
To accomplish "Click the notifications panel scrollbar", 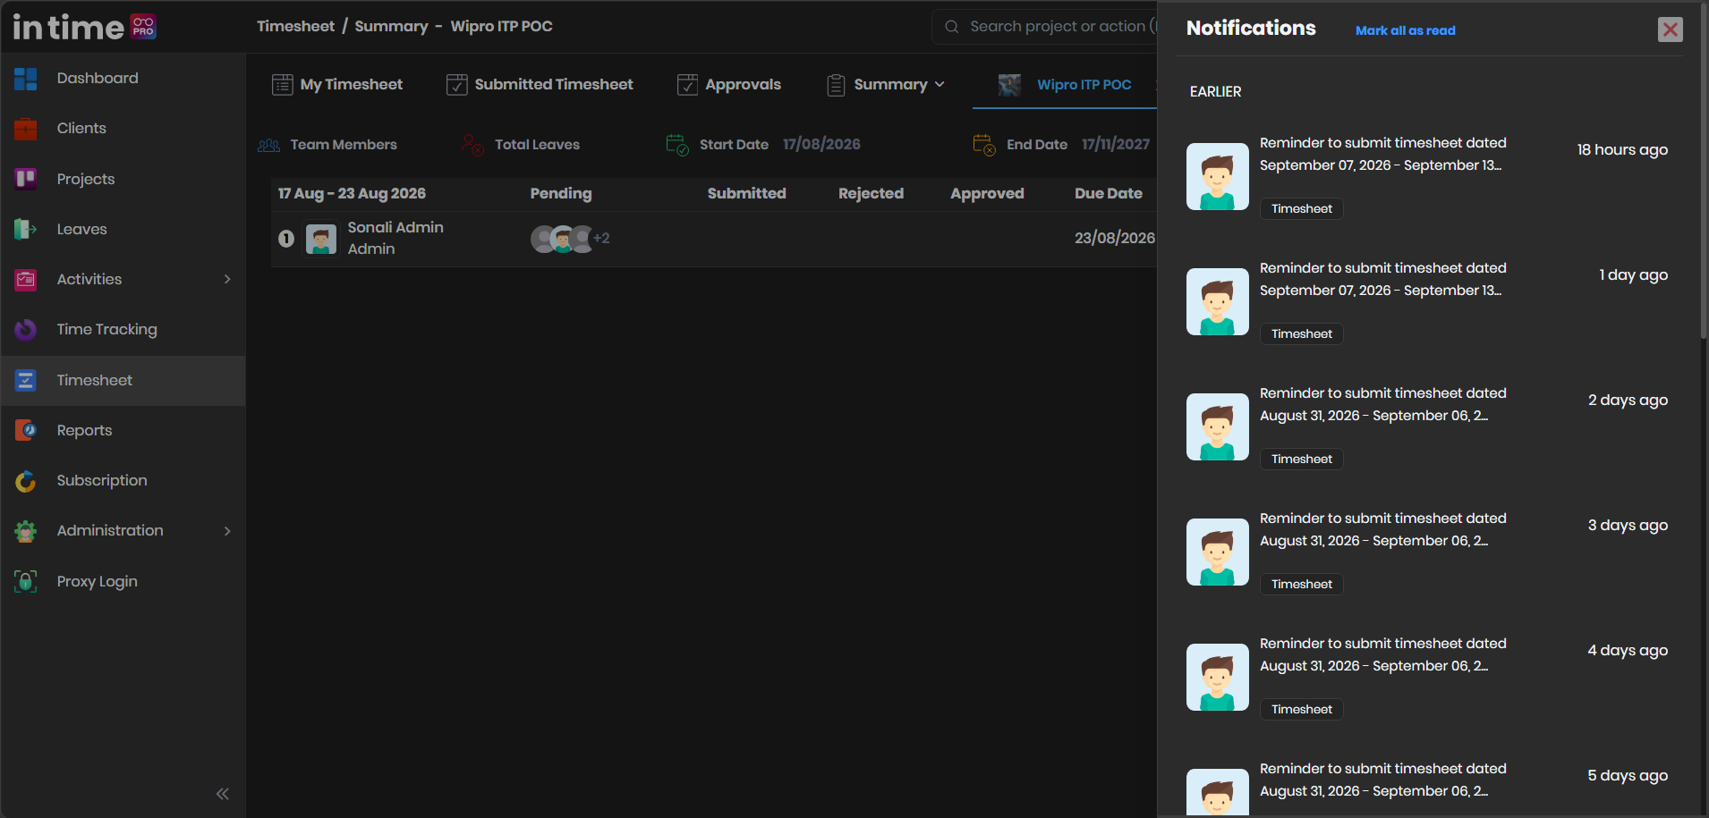I will pyautogui.click(x=1704, y=170).
